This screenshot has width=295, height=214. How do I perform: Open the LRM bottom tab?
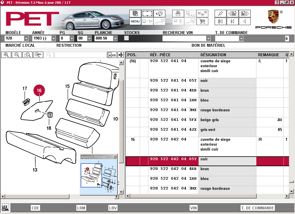point(81,208)
